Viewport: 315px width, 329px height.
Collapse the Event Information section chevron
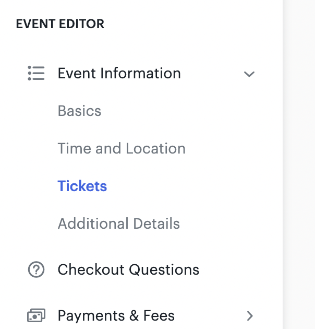click(249, 74)
